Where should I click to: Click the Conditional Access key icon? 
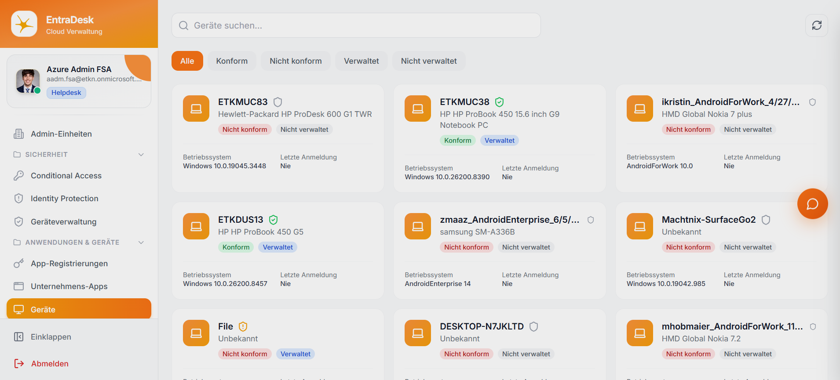coord(18,176)
